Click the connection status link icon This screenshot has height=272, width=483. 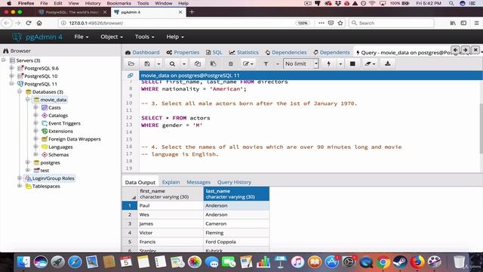point(131,76)
